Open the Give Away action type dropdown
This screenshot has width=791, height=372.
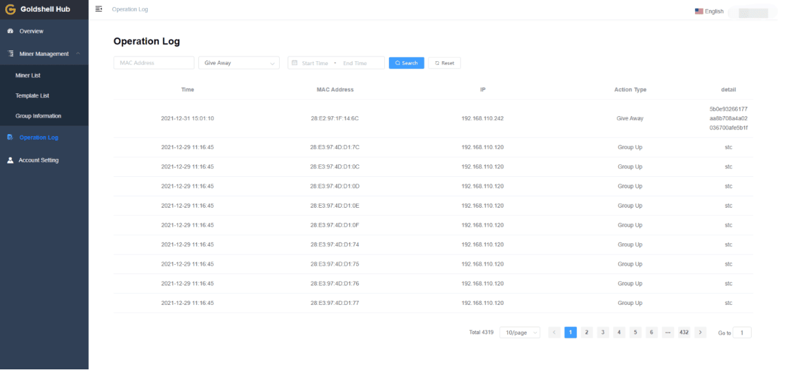tap(238, 63)
